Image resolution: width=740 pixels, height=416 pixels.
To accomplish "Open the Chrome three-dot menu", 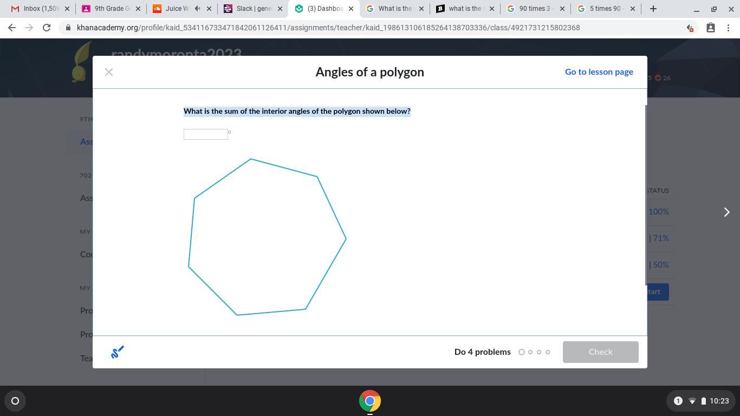I will 728,28.
